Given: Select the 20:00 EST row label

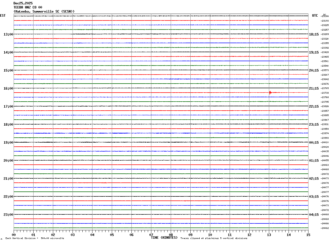Looking at the screenshot, I should [8, 161].
